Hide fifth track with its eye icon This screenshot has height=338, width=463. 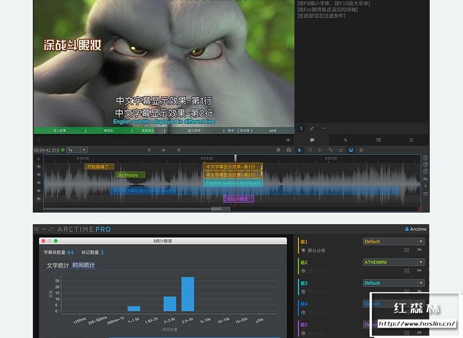pos(39,199)
